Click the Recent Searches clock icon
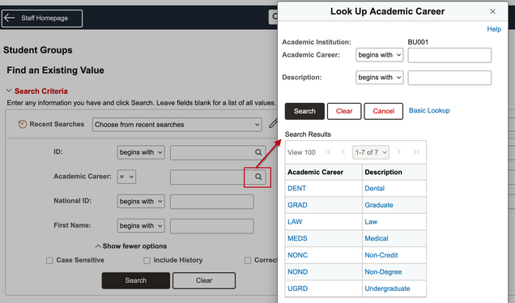This screenshot has width=515, height=303. click(23, 124)
